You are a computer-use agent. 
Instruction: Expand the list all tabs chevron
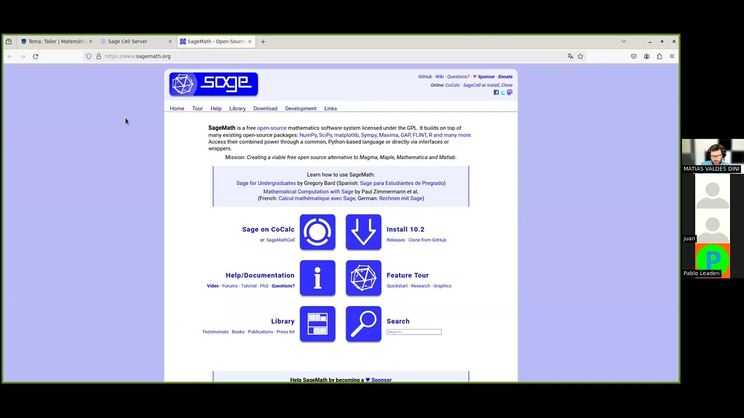(624, 41)
